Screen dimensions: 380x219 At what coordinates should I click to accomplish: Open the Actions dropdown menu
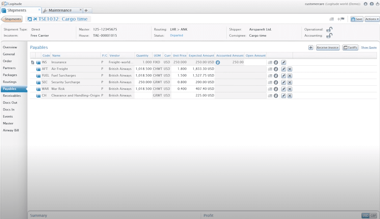coord(372,19)
